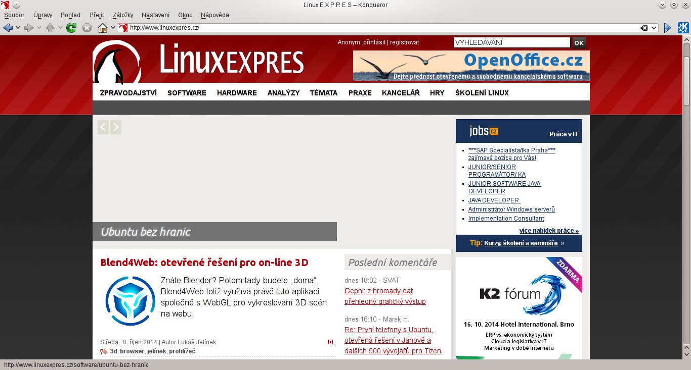The image size is (691, 370).
Task: Open the Blend4Web article headline
Action: click(x=204, y=262)
